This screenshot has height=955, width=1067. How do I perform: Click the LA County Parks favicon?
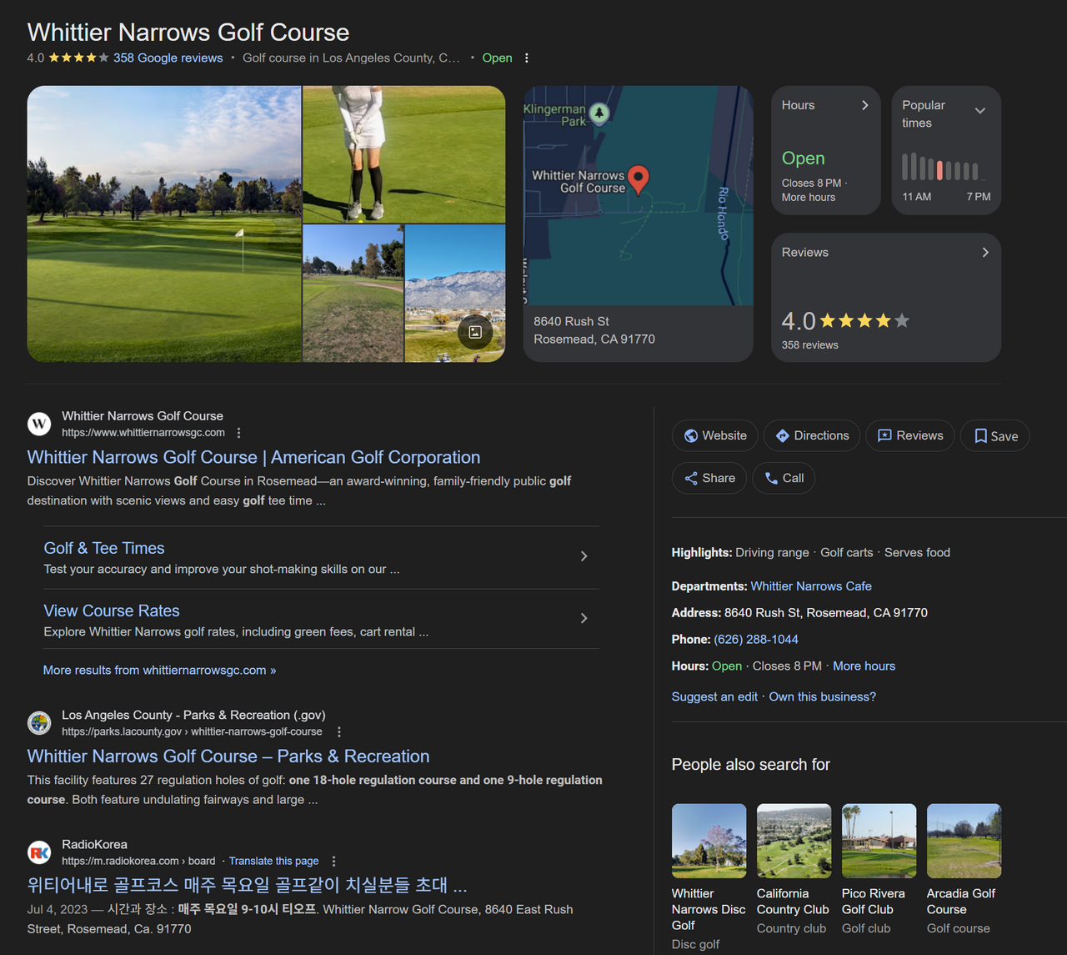click(39, 723)
